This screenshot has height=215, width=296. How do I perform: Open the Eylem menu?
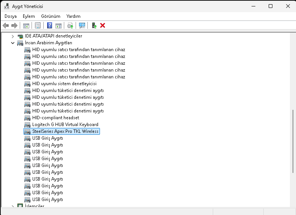pyautogui.click(x=29, y=16)
